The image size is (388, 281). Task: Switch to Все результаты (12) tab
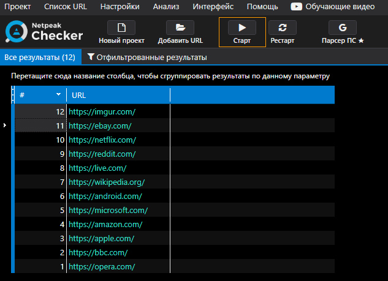40,57
